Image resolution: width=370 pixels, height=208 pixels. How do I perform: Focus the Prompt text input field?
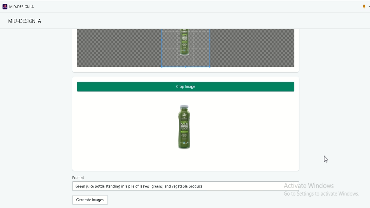pyautogui.click(x=186, y=186)
